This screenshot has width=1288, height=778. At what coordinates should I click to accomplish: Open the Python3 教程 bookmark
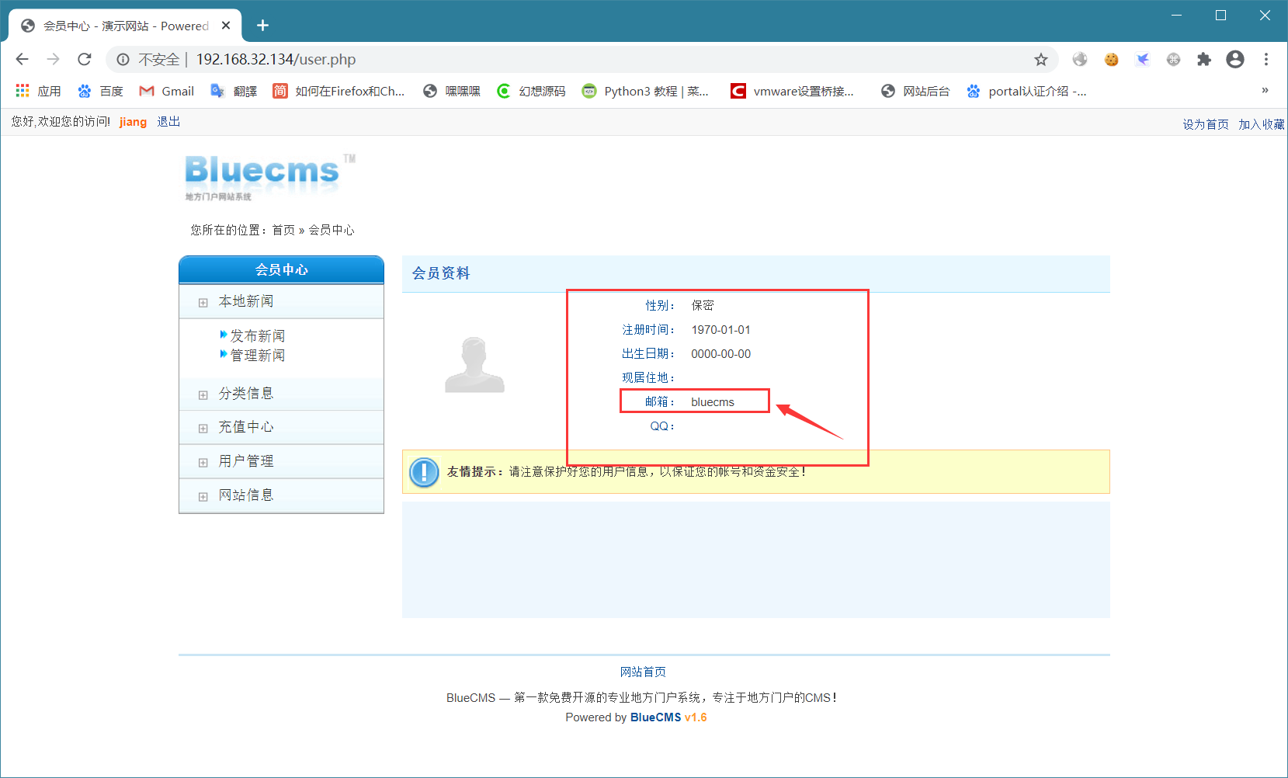(645, 91)
